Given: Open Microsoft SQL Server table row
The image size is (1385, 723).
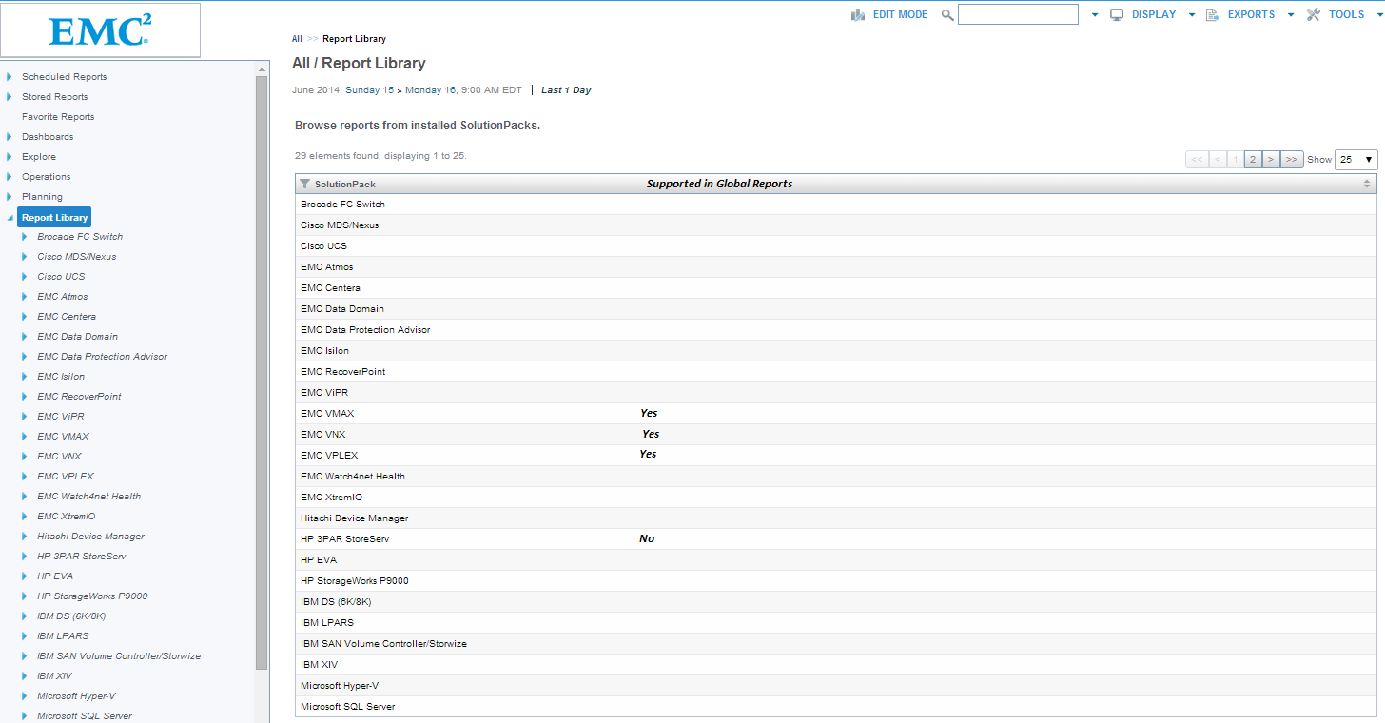Looking at the screenshot, I should point(836,707).
